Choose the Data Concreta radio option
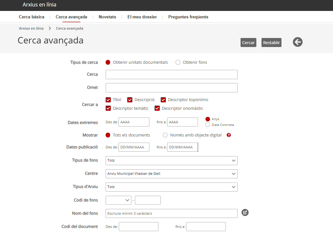The height and width of the screenshot is (235, 333). (208, 125)
